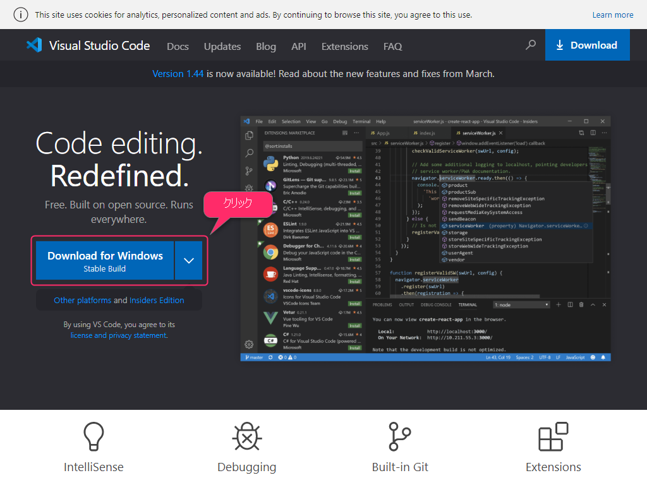Click the new terminal plus icon

(559, 305)
